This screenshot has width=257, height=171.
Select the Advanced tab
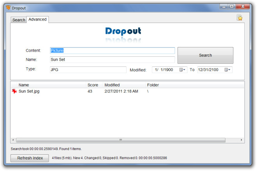pyautogui.click(x=37, y=19)
